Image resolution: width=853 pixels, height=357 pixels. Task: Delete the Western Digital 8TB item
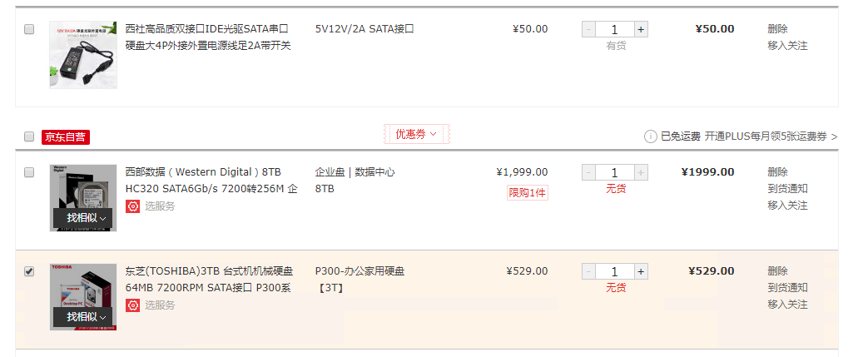pyautogui.click(x=777, y=172)
